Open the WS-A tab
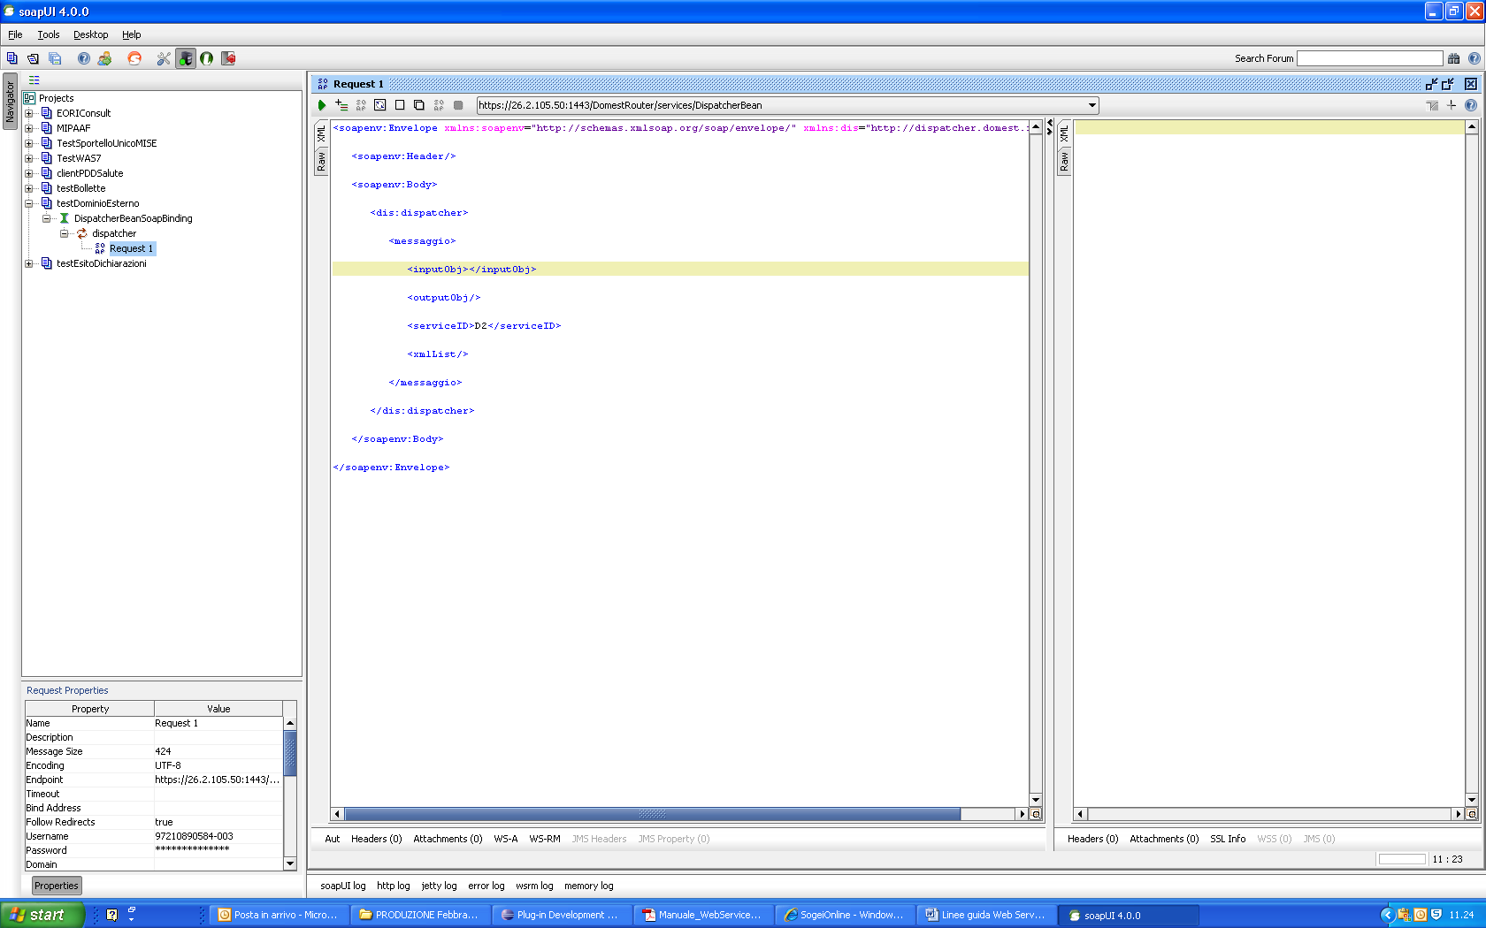Viewport: 1486px width, 928px height. (x=506, y=839)
